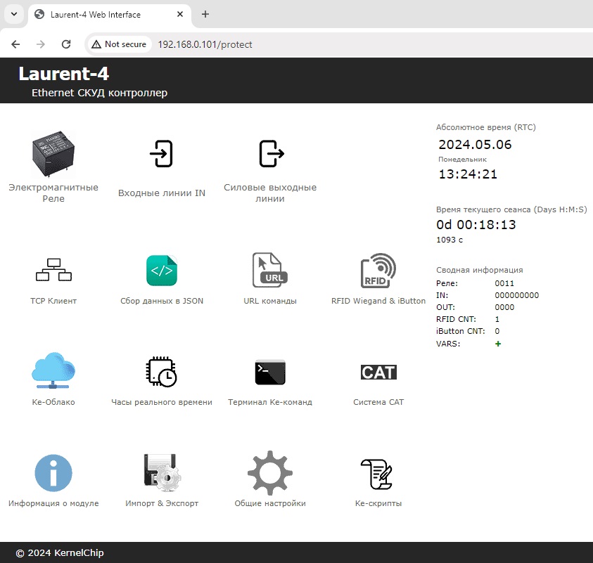The width and height of the screenshot is (593, 563).
Task: Click the RFID Wiegand & iButton label
Action: (378, 301)
